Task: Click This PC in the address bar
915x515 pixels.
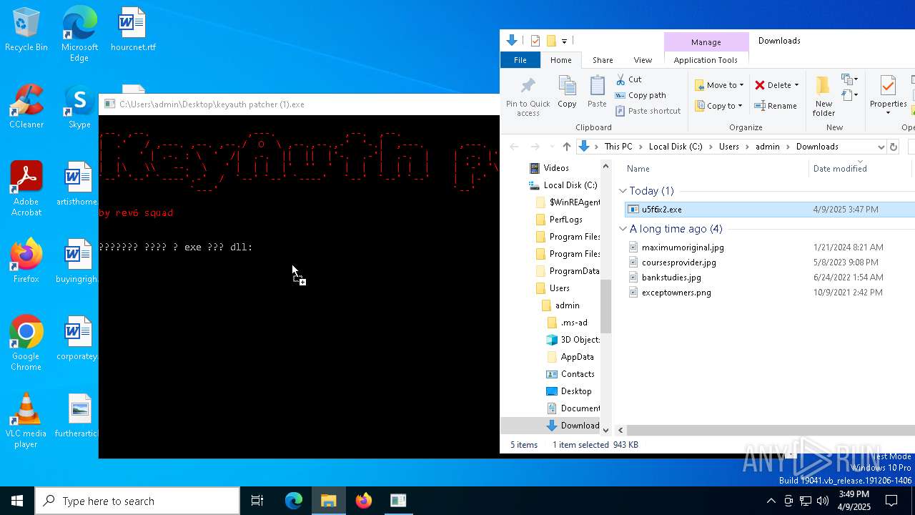Action: tap(618, 147)
